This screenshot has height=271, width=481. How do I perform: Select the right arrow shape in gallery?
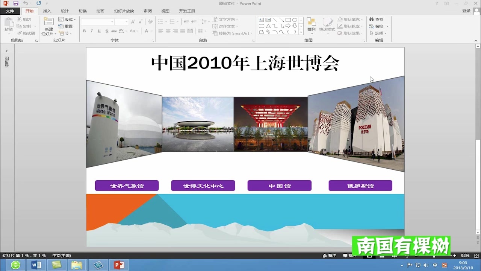click(x=288, y=26)
